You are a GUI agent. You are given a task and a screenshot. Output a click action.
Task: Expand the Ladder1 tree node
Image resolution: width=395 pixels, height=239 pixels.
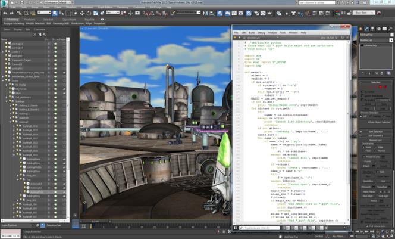click(3, 52)
